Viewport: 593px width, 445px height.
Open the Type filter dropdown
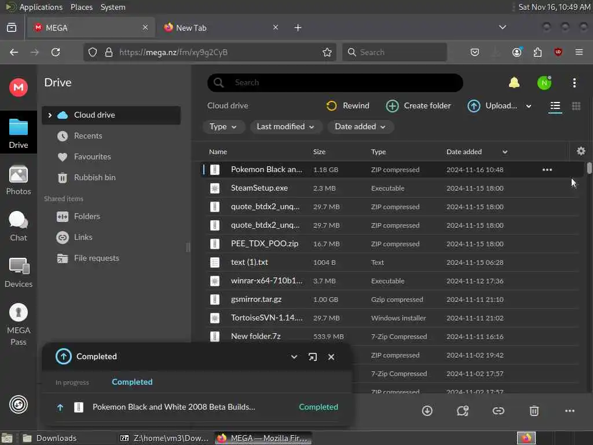point(224,127)
